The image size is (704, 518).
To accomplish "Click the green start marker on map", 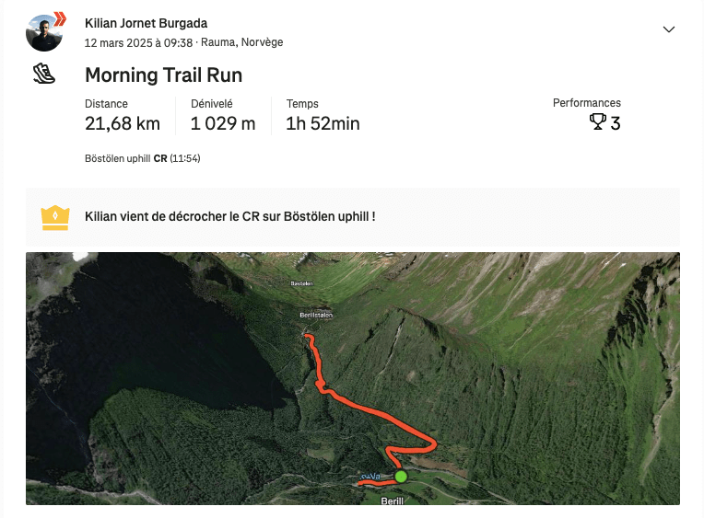I will click(x=401, y=477).
